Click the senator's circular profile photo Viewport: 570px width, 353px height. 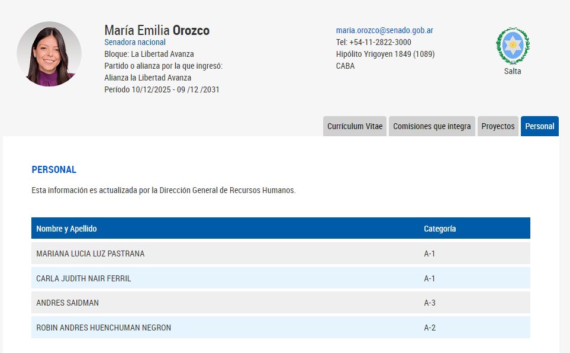pyautogui.click(x=49, y=54)
